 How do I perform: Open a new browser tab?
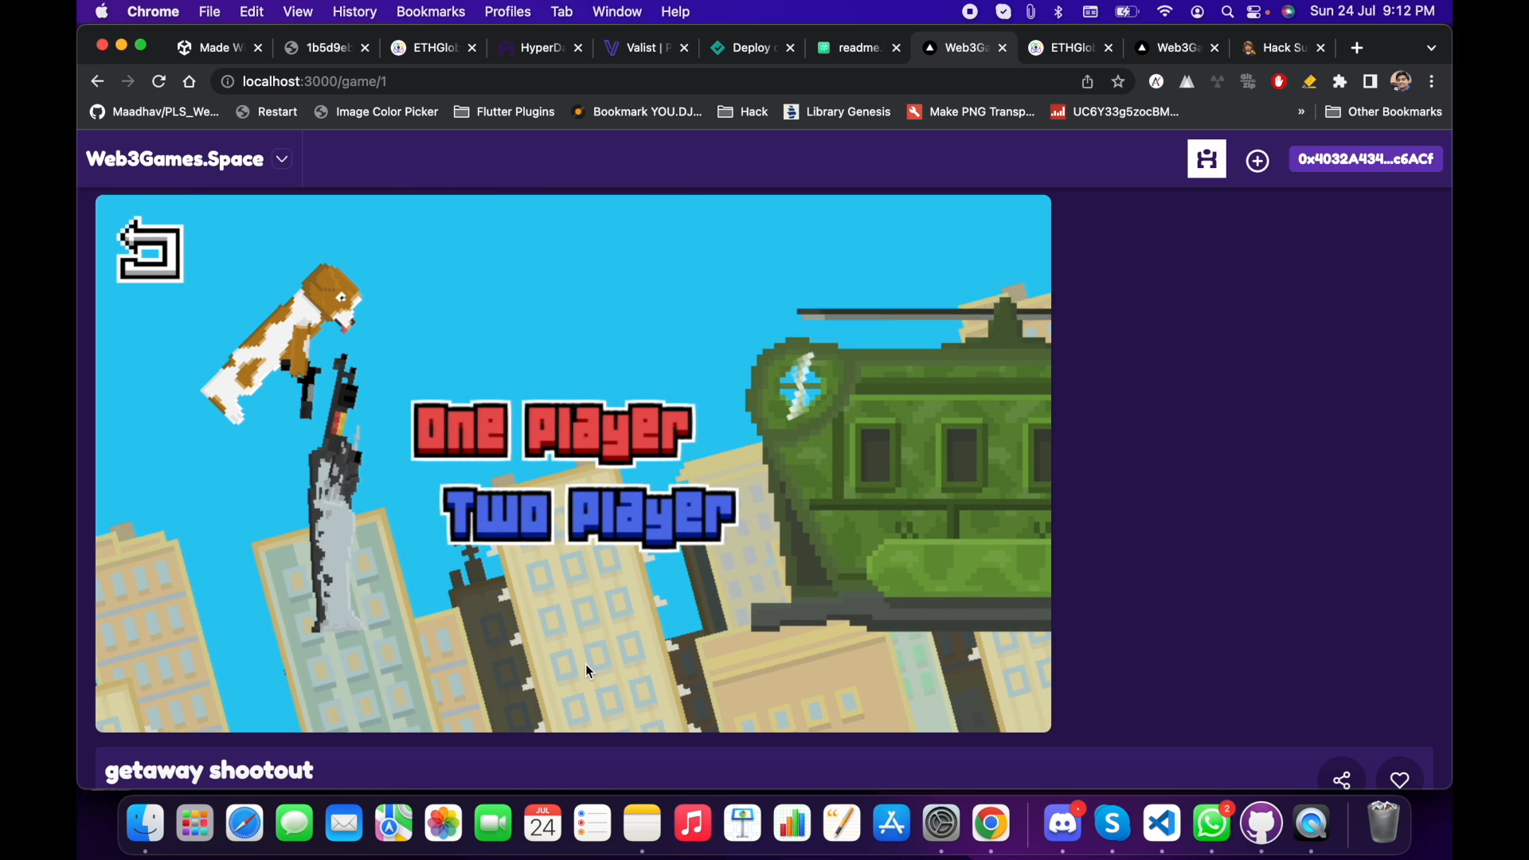(x=1358, y=48)
